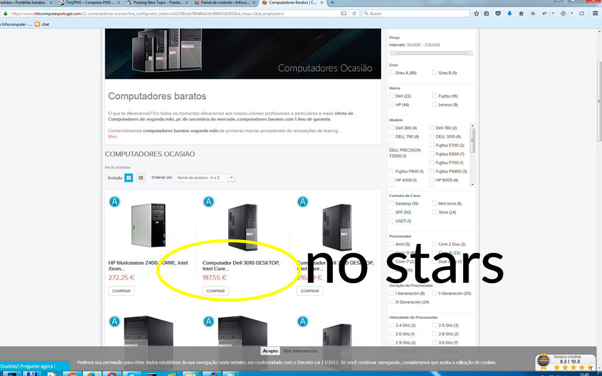The image size is (602, 376).
Task: Filter by brand Fujitsu (16)
Action: (x=434, y=96)
